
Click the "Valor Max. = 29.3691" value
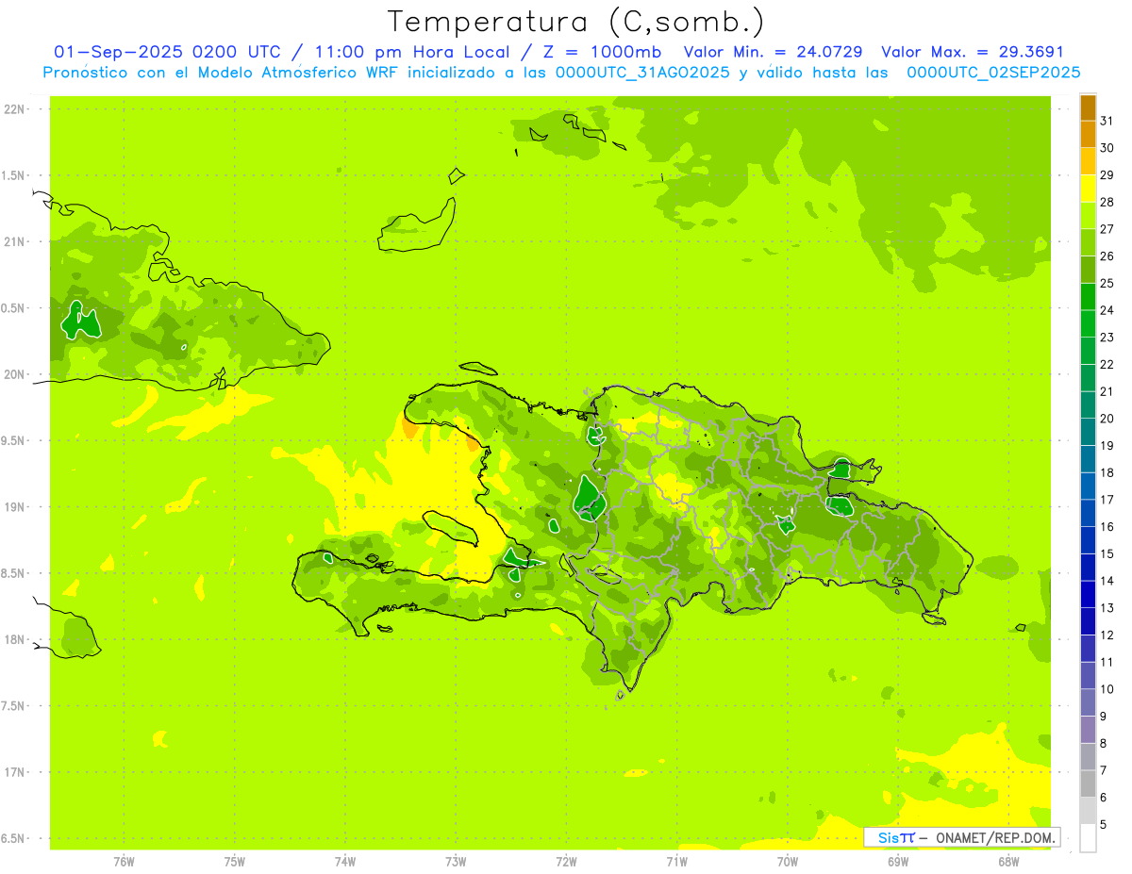(x=973, y=52)
